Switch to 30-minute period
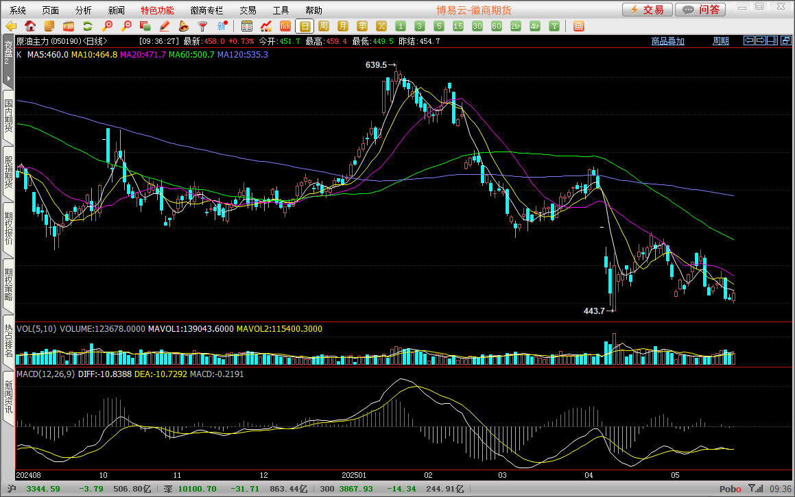 477,26
